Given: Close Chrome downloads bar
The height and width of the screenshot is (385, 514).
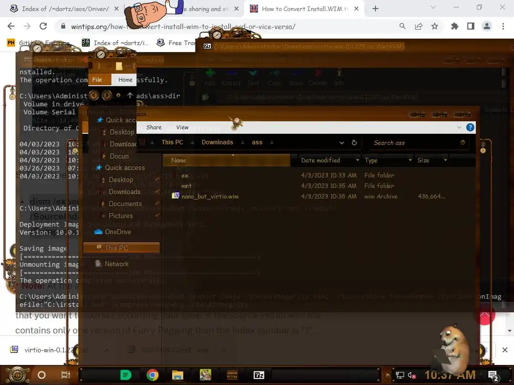Looking at the screenshot, I should point(505,350).
